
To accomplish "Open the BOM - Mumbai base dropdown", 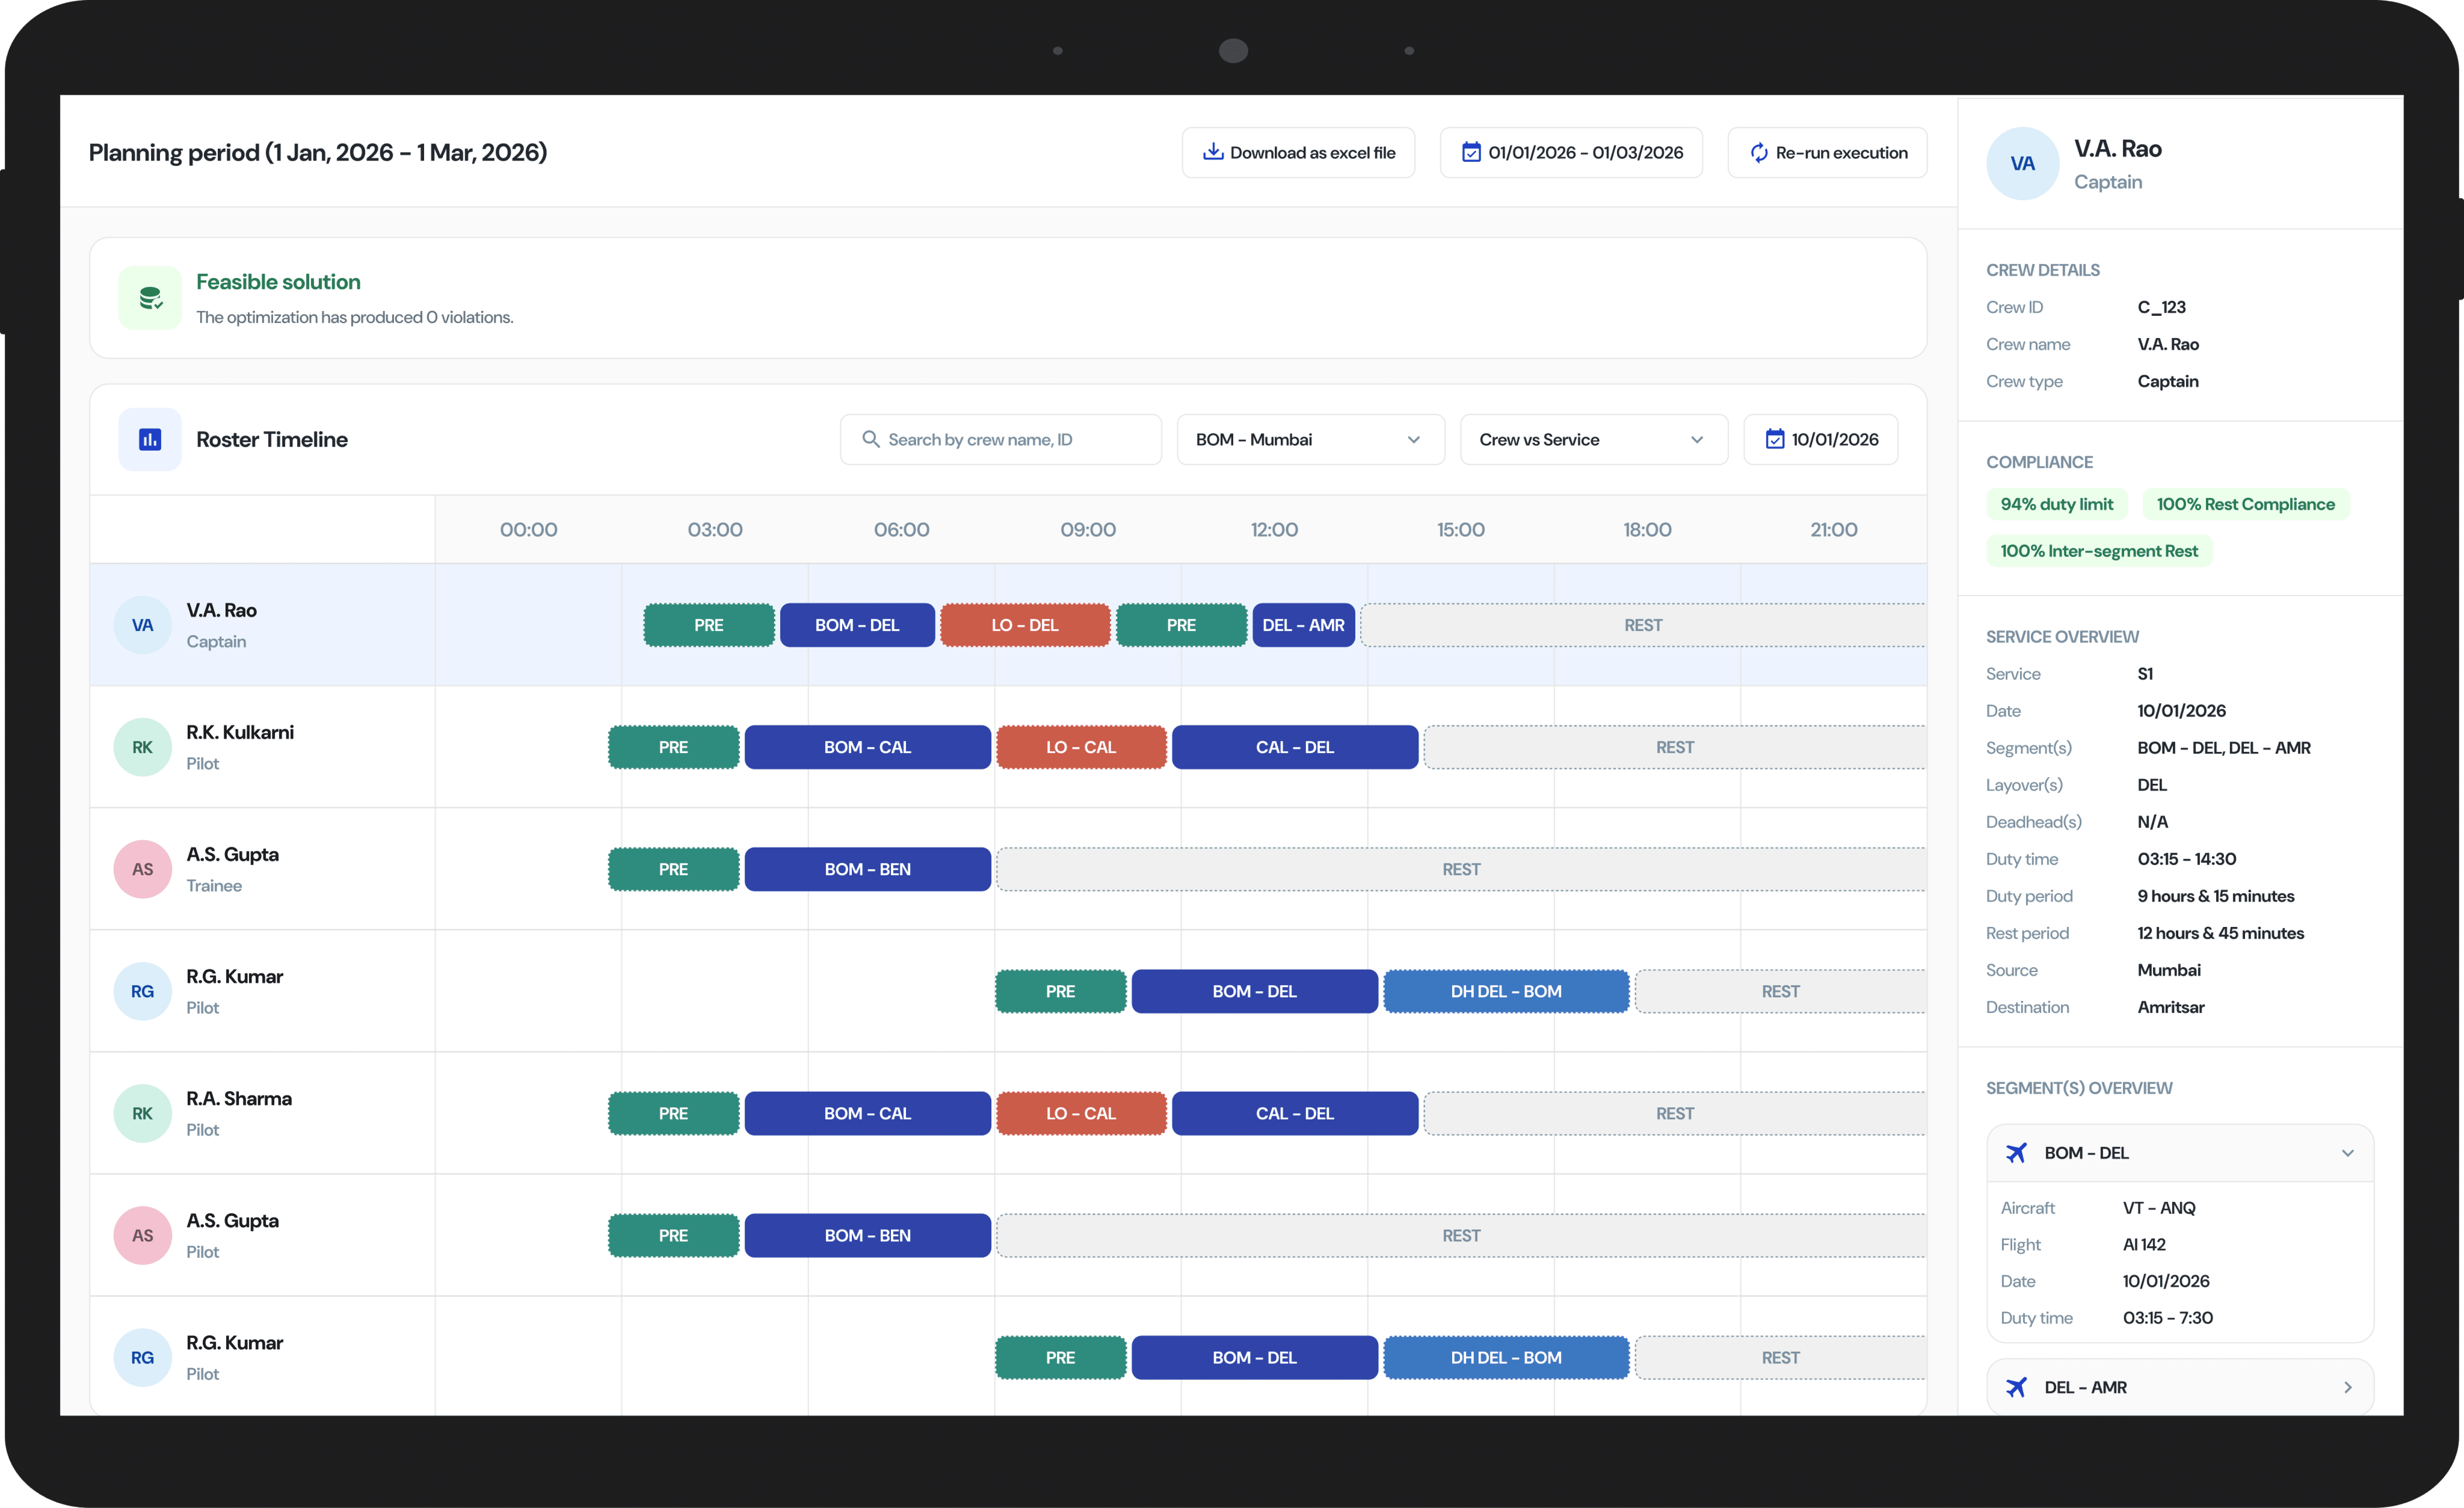I will point(1310,439).
